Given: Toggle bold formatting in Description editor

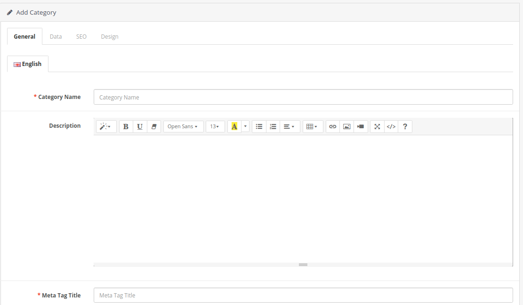Looking at the screenshot, I should click(126, 127).
